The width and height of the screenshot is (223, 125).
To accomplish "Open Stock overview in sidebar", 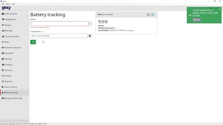I will pyautogui.click(x=9, y=14).
